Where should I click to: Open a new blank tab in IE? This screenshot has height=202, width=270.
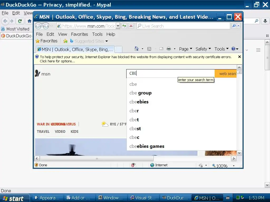118,49
